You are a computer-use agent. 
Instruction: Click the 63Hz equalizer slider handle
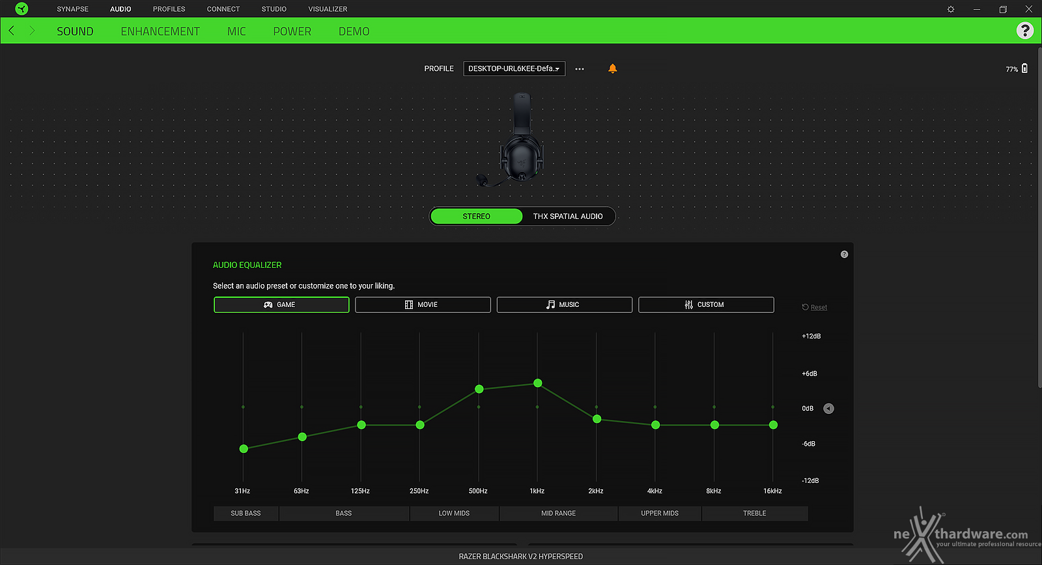tap(302, 437)
